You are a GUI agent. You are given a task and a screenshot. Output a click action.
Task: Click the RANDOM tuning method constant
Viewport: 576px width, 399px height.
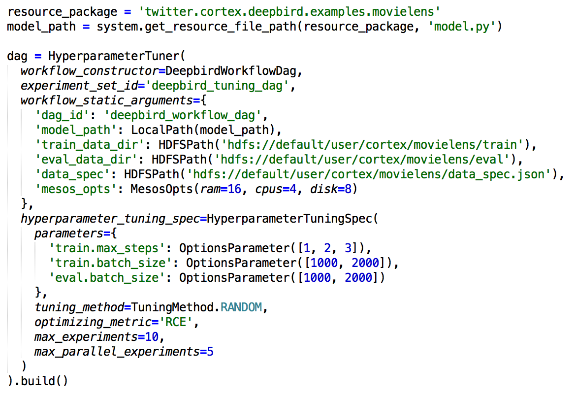(241, 308)
